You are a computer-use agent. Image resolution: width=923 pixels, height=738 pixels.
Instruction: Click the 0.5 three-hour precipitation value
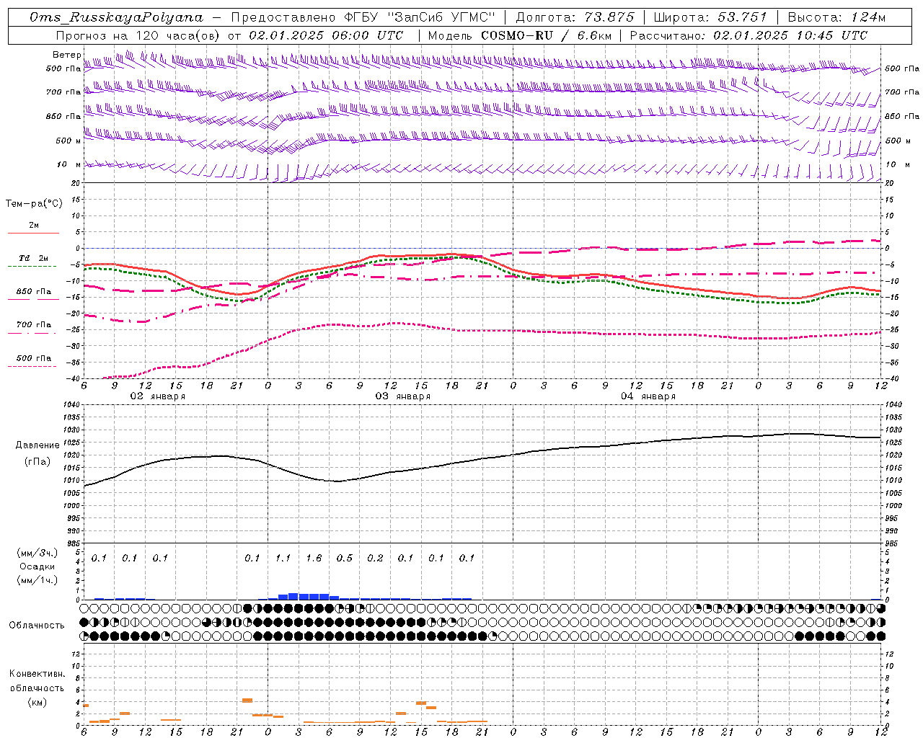[x=345, y=558]
